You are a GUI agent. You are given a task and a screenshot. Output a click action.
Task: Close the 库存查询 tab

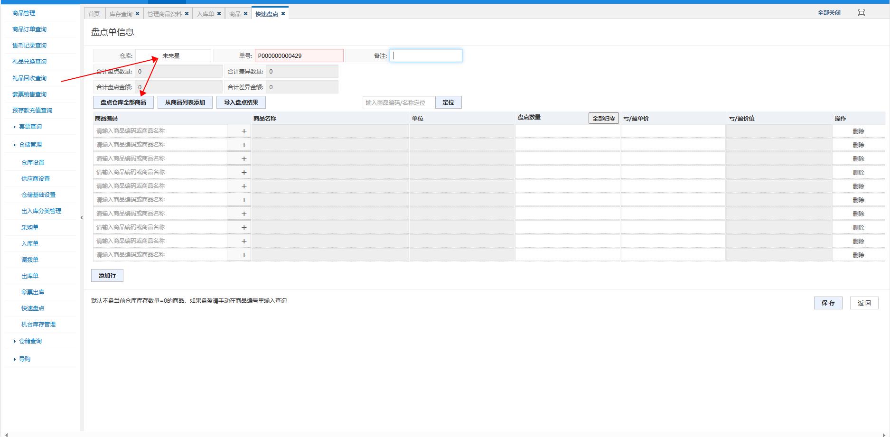pos(137,14)
